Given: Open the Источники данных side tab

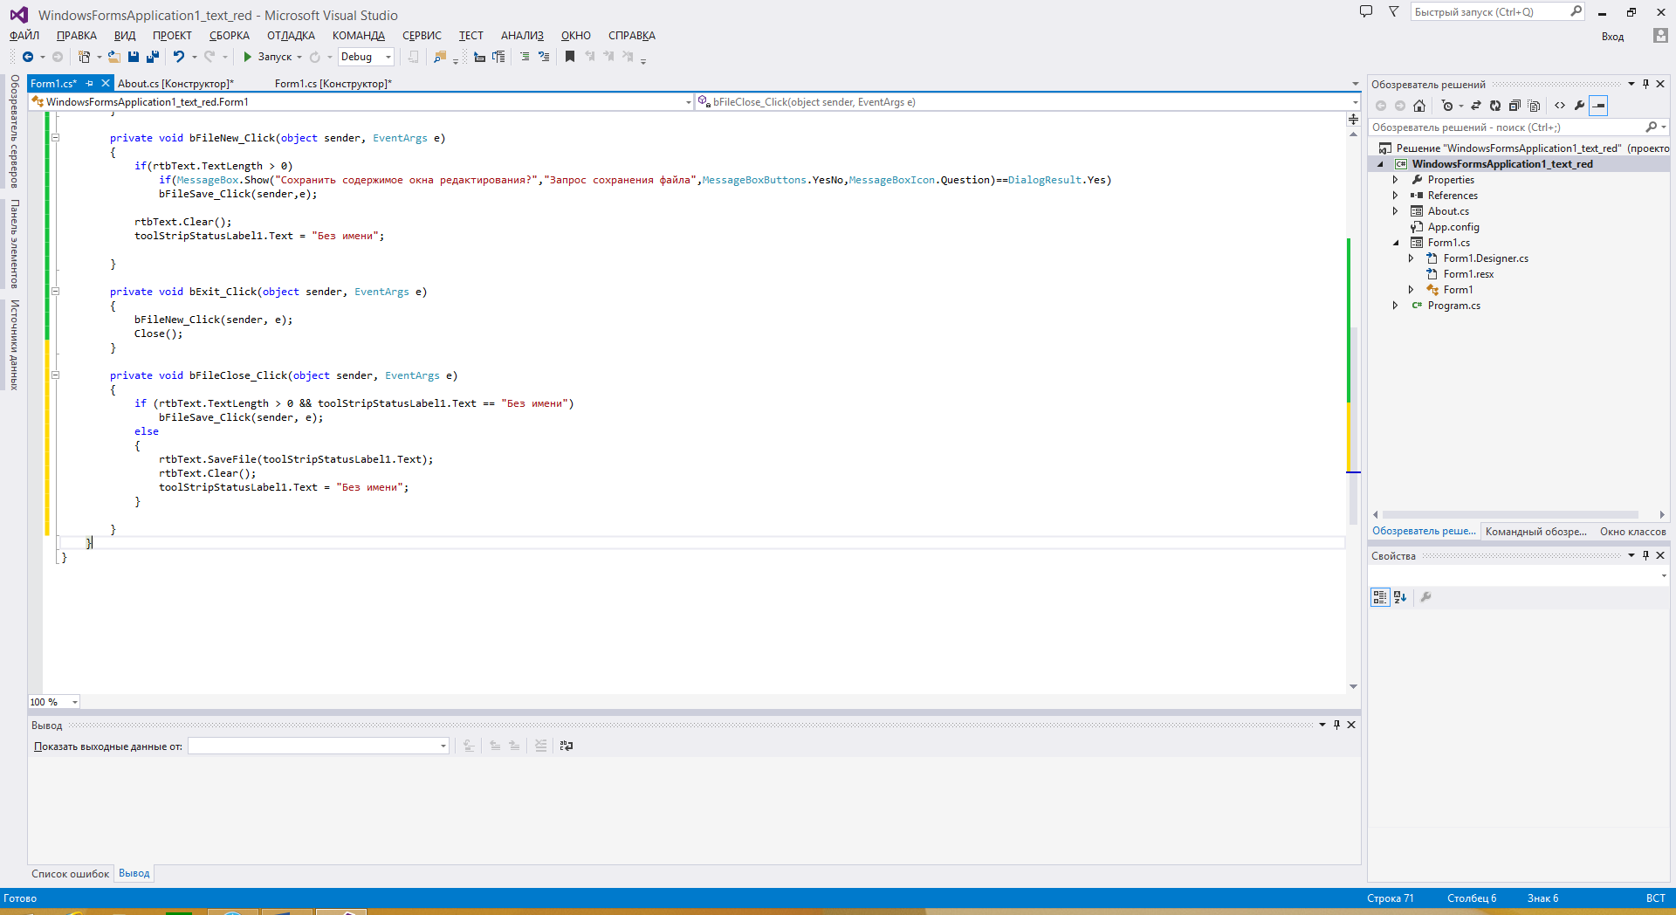Looking at the screenshot, I should click(x=15, y=345).
